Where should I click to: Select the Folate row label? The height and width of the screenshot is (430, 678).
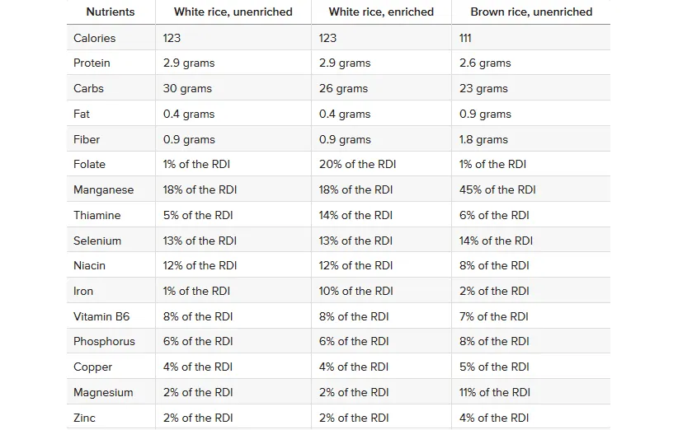90,165
